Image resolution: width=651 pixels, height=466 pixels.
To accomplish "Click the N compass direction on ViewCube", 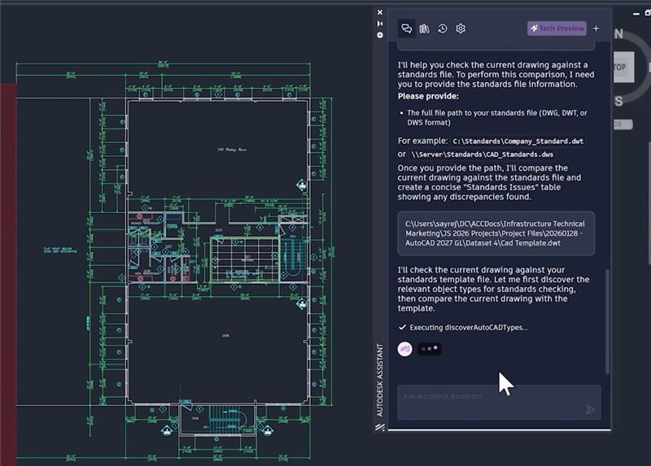I will 618,34.
